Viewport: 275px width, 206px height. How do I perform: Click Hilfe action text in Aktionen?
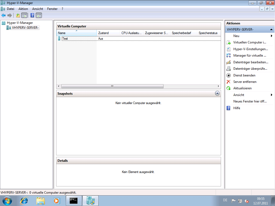pyautogui.click(x=237, y=108)
